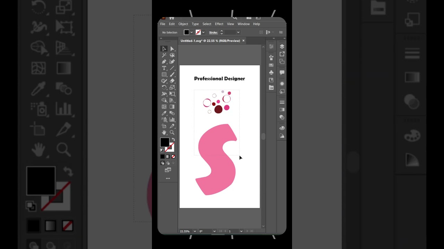The image size is (444, 249).
Task: Select the Artboard tool
Action: click(x=164, y=126)
